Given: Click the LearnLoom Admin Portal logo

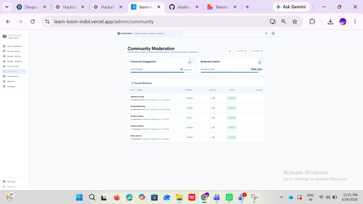Looking at the screenshot, I should (12, 36).
